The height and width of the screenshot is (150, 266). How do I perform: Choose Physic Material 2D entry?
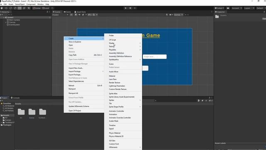pyautogui.click(x=123, y=136)
